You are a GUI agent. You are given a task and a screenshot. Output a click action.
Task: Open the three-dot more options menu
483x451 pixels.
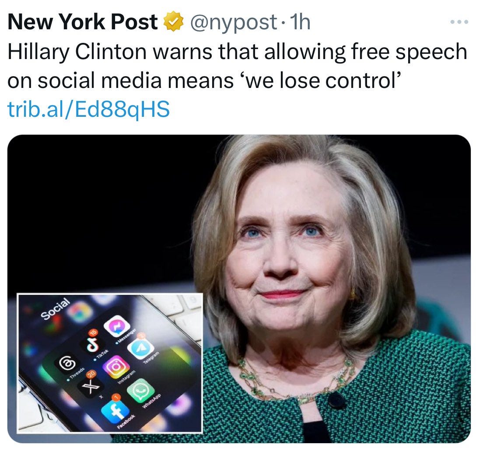tap(459, 22)
